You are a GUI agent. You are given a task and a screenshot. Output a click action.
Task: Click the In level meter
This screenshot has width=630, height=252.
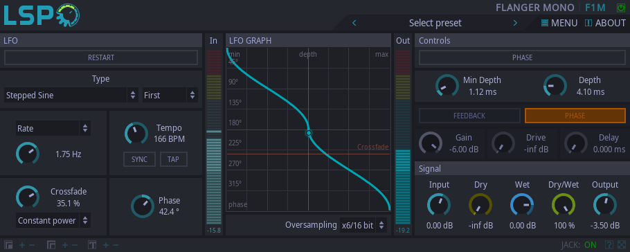(x=214, y=137)
